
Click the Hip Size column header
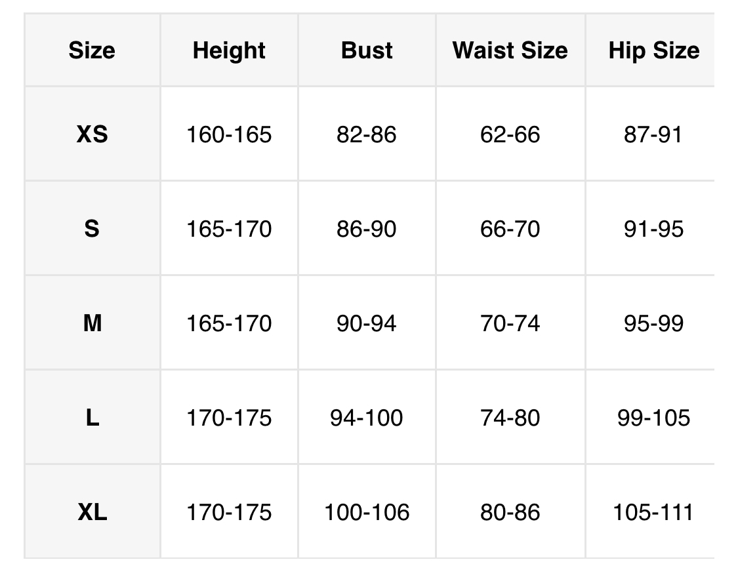[653, 51]
